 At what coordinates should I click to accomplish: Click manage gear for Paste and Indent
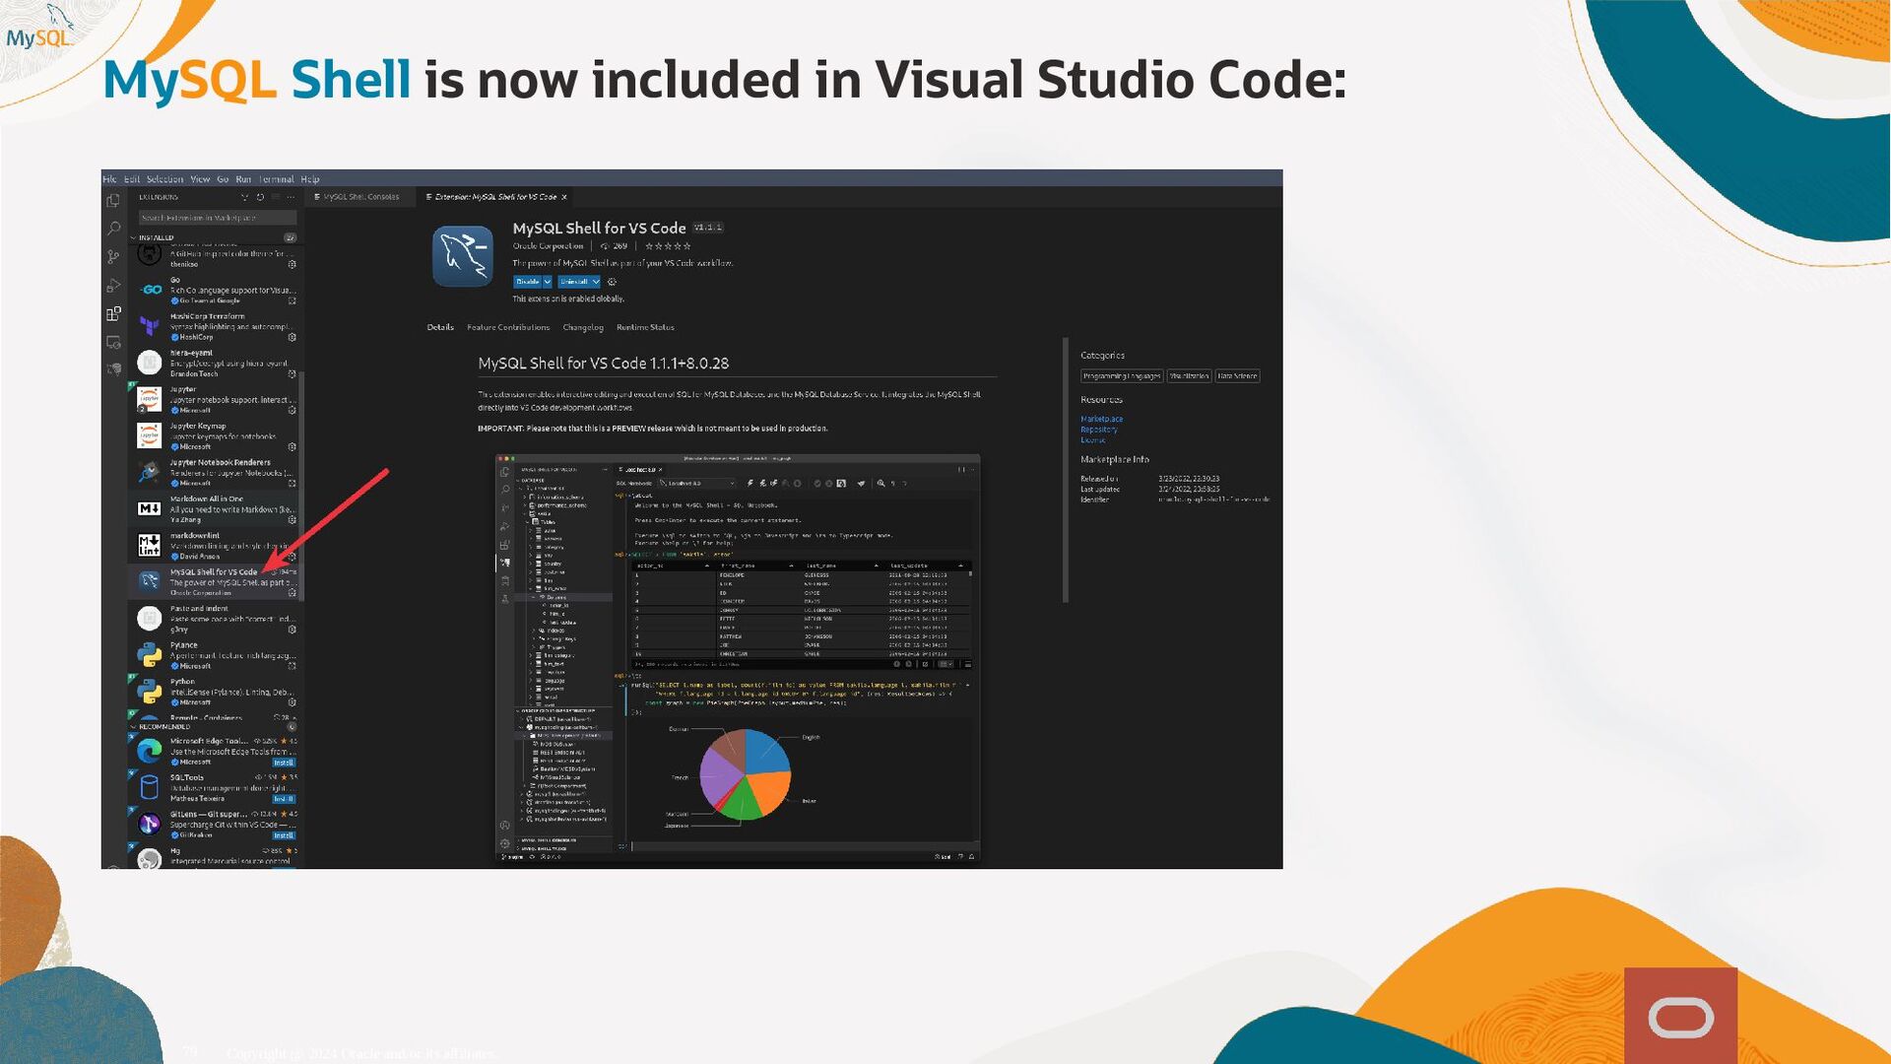pos(292,630)
